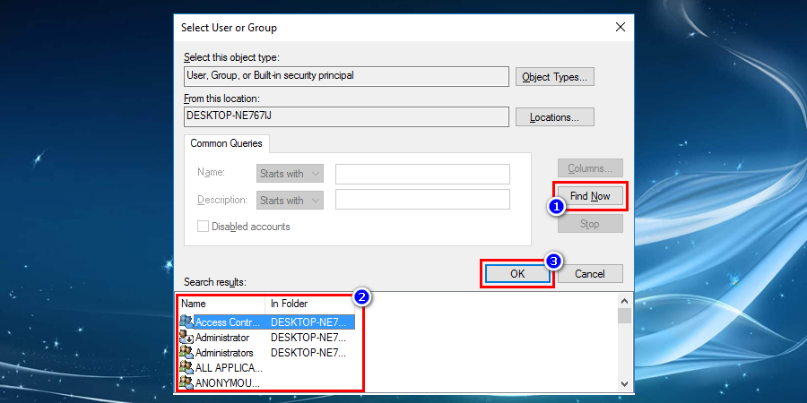Click the Stop button

point(590,224)
